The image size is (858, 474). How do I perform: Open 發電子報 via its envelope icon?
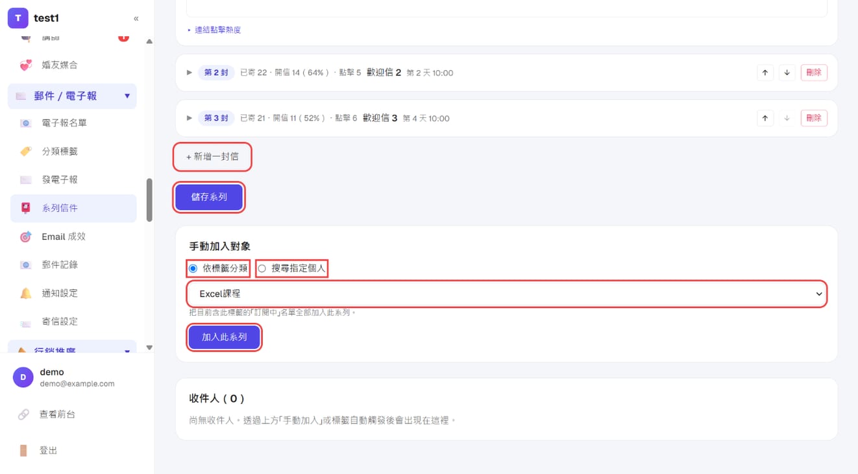pyautogui.click(x=25, y=180)
